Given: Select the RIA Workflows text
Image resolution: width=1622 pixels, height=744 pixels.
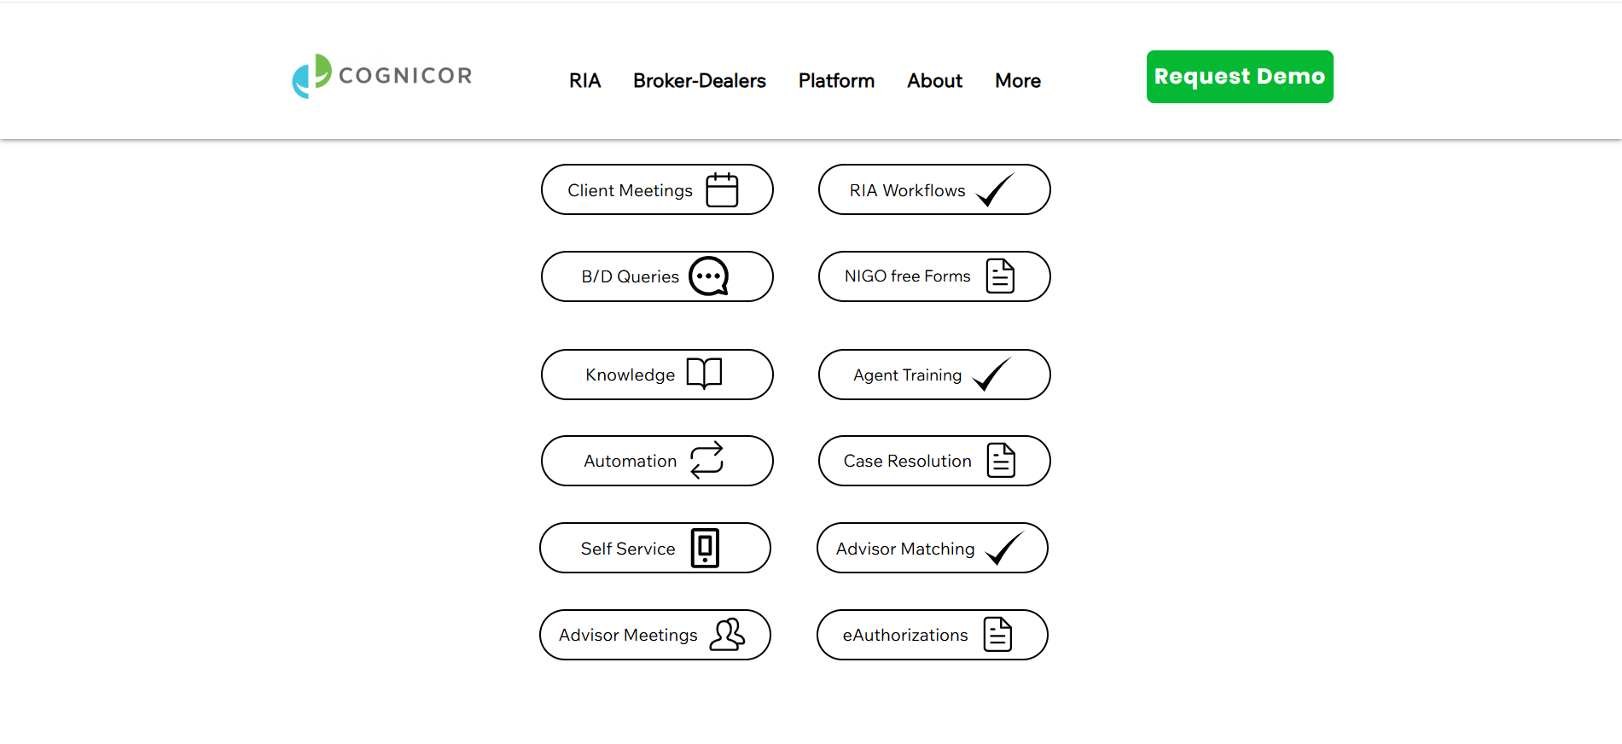Looking at the screenshot, I should [x=908, y=190].
